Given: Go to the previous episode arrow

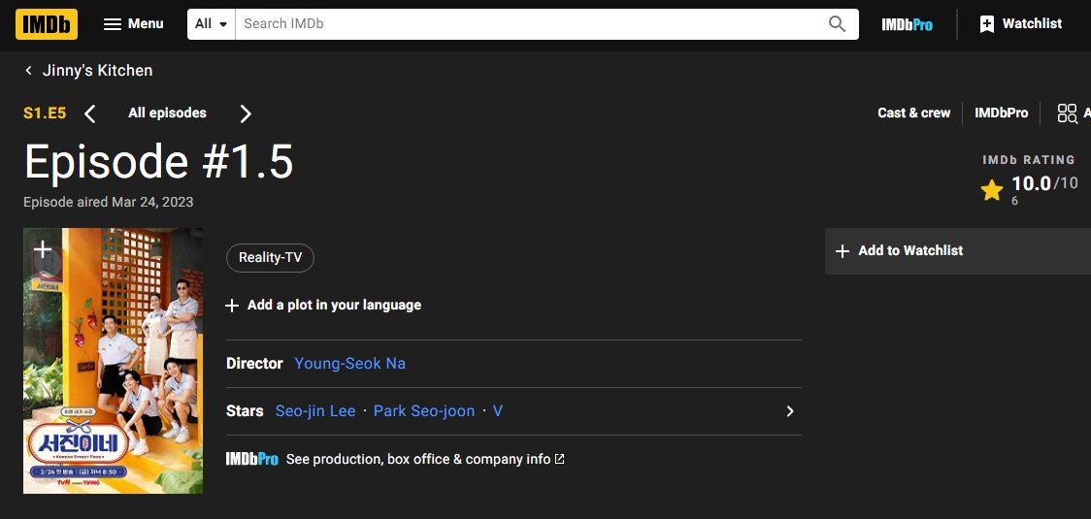Looking at the screenshot, I should (89, 114).
